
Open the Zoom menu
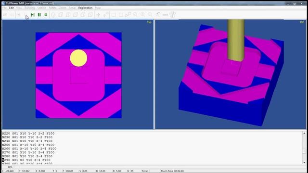click(x=63, y=8)
